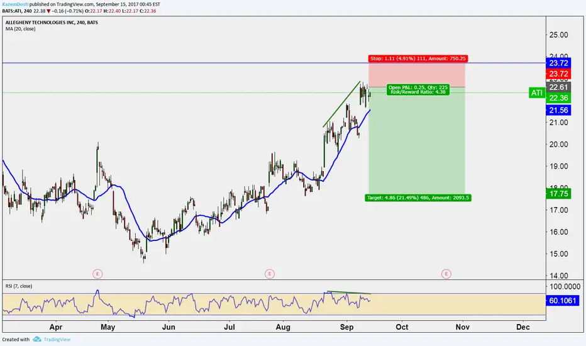Click the ALLEGHENY TECHNOLOGIES INC chart title

tap(52, 23)
